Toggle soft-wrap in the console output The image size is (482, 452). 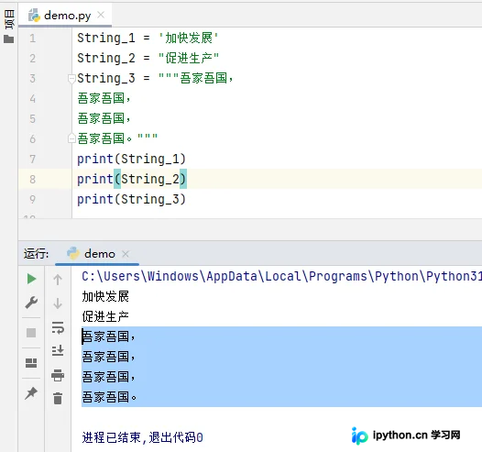tap(58, 327)
